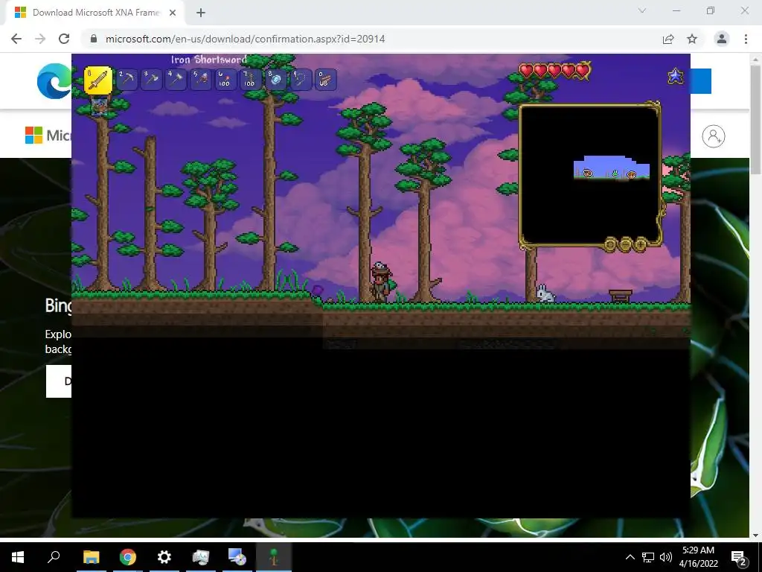Viewport: 762px width, 572px height.
Task: Reload the Microsoft download page
Action: pos(64,39)
